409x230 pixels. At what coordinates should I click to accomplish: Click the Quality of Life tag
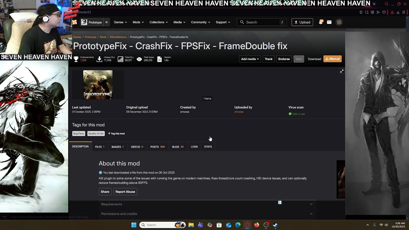point(96,134)
